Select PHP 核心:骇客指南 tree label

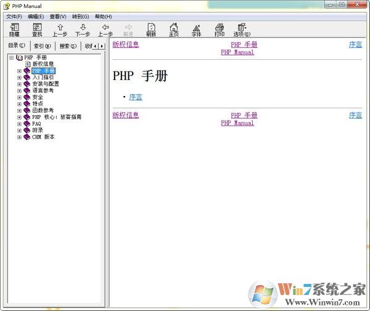57,117
